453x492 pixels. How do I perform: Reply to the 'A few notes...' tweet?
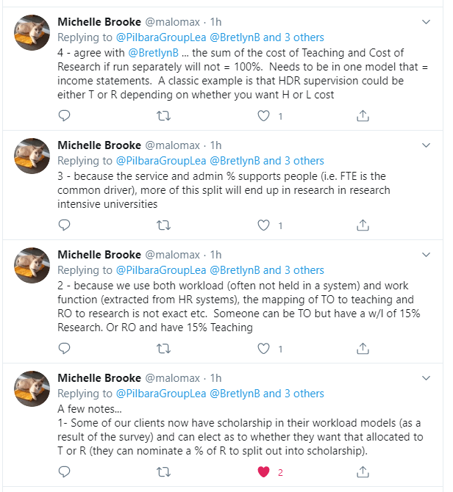[64, 472]
